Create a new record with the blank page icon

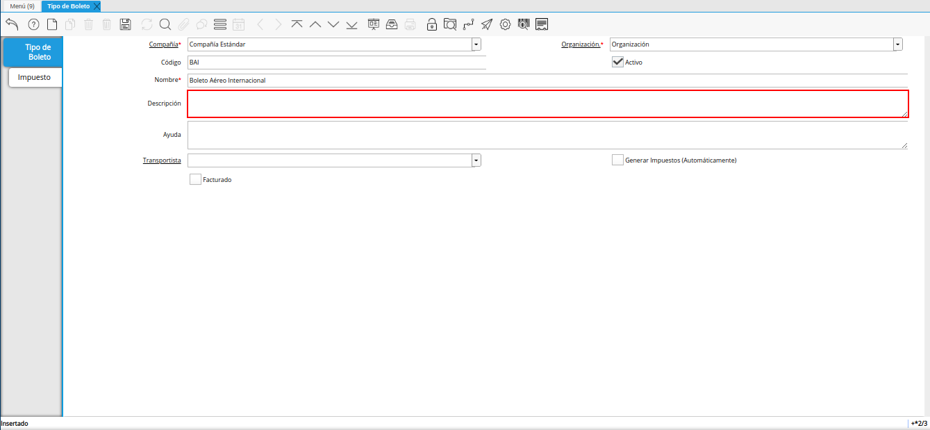click(x=52, y=24)
